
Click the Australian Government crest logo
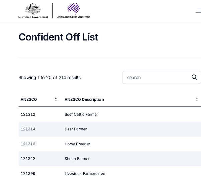(x=33, y=11)
